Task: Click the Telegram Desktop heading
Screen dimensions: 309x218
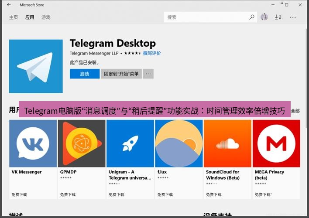Action: pos(113,43)
